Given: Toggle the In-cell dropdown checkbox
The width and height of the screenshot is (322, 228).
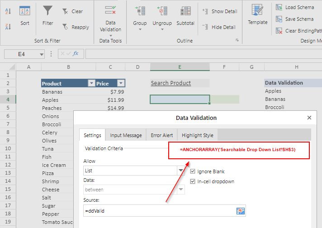Looking at the screenshot, I should pos(193,181).
